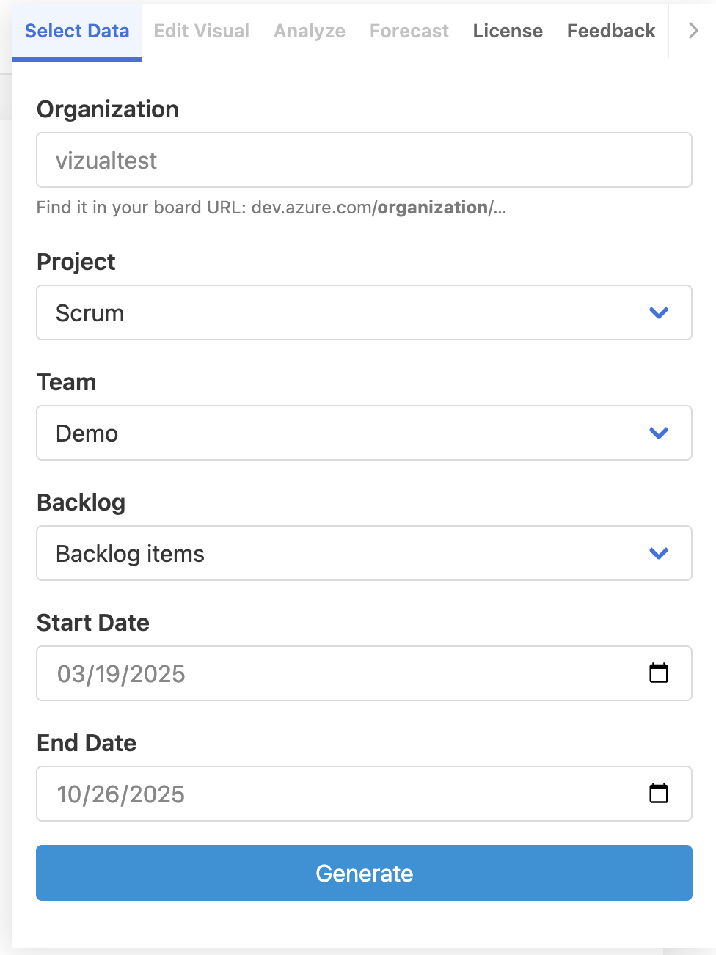The height and width of the screenshot is (955, 716).
Task: Switch to the Analyze tab
Action: tap(309, 31)
